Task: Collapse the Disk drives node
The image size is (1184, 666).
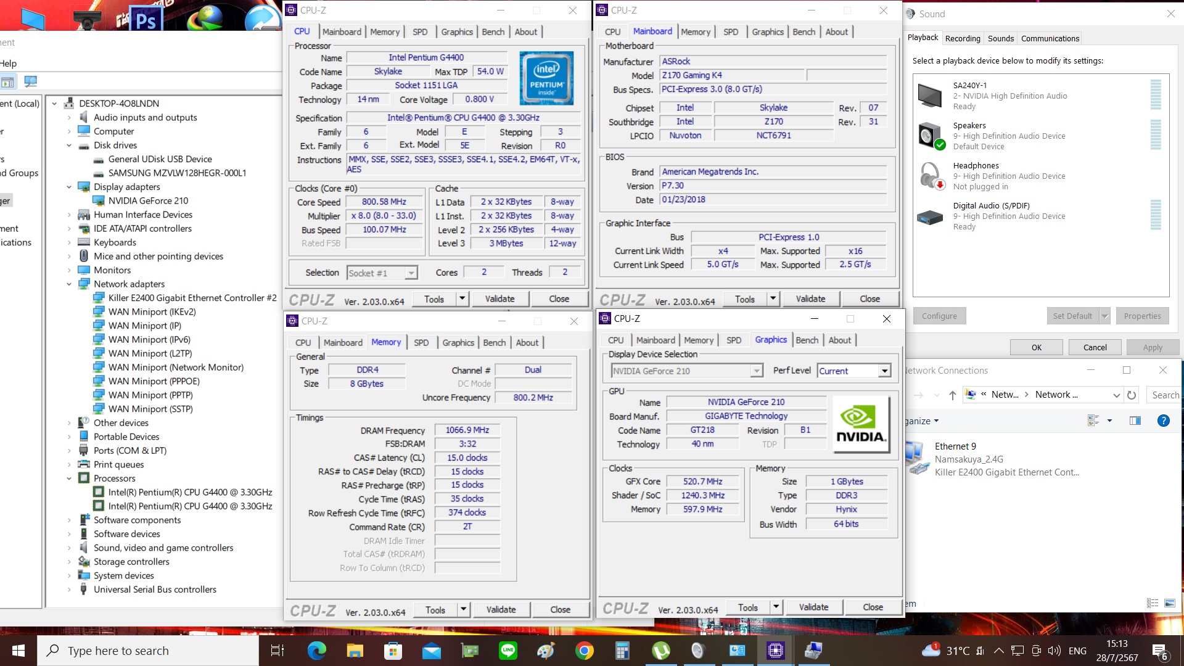Action: [x=68, y=146]
